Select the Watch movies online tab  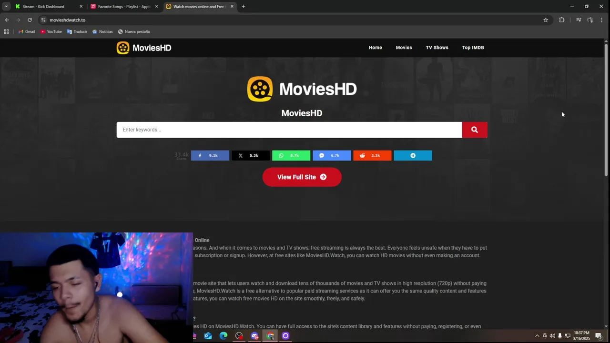pyautogui.click(x=199, y=6)
